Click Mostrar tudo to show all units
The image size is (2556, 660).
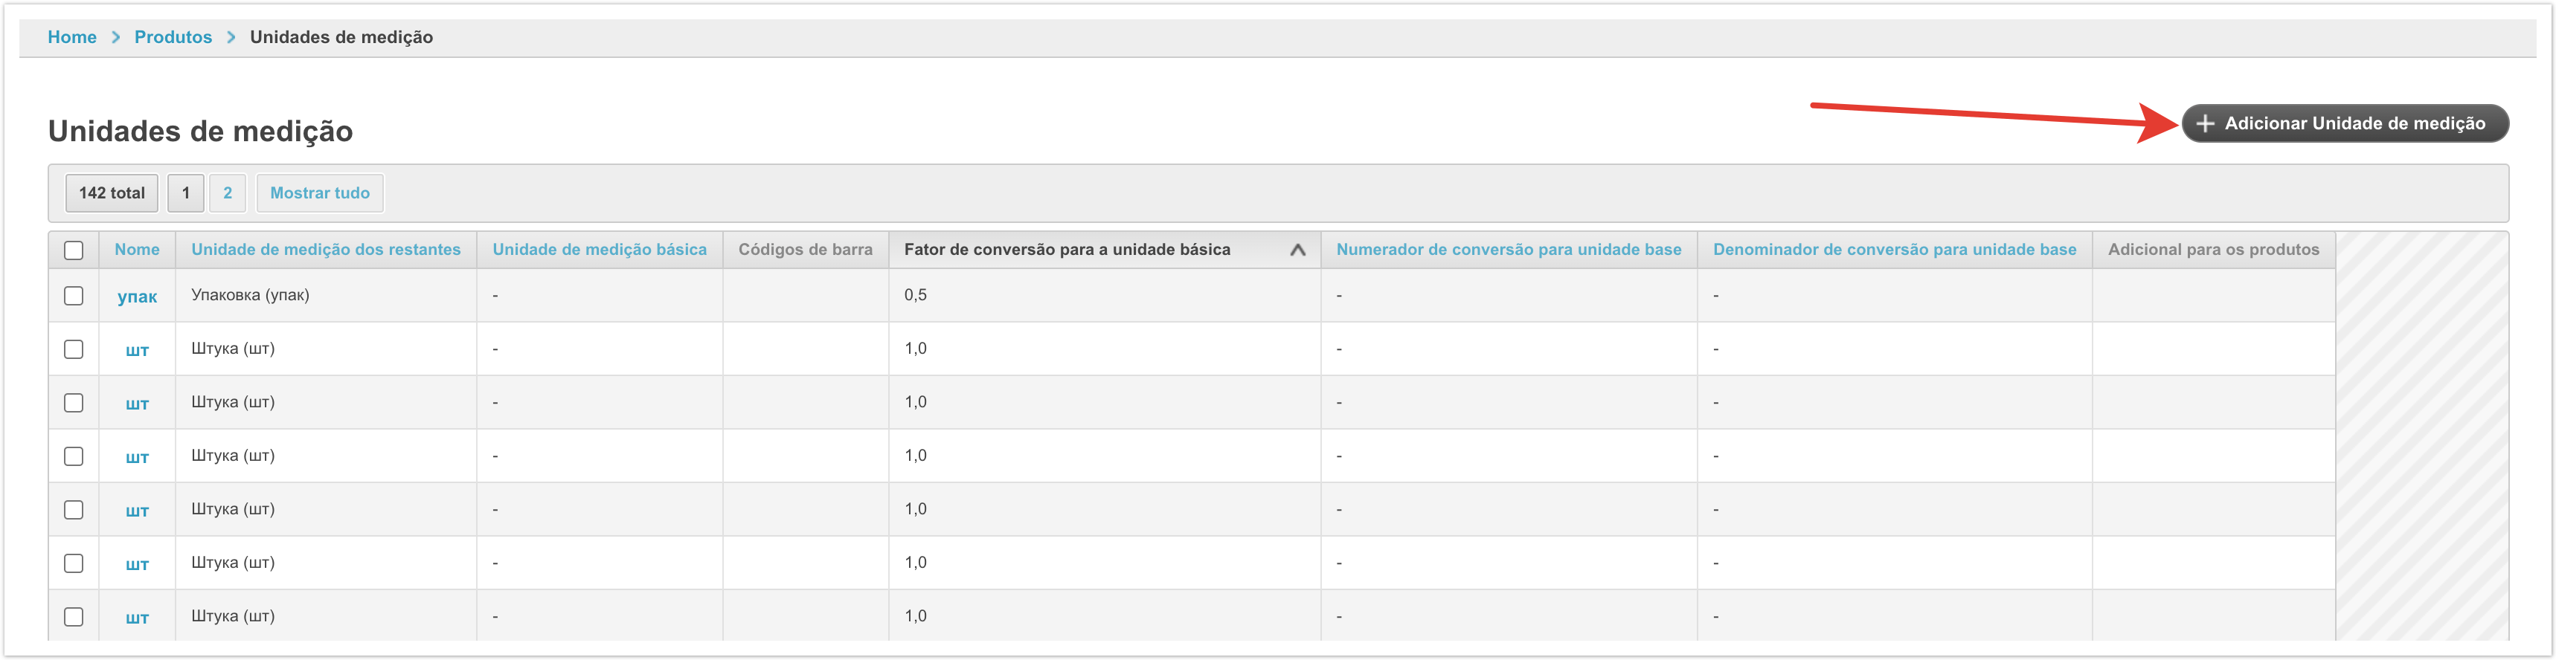[x=320, y=193]
